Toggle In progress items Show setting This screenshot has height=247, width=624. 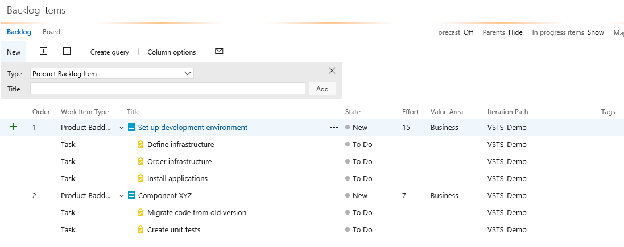tap(596, 32)
